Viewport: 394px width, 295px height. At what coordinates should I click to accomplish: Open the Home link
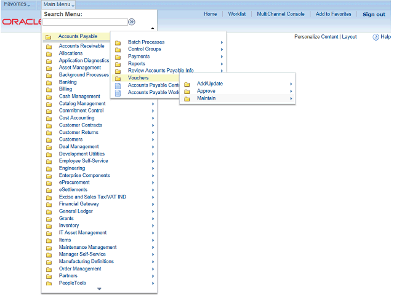(211, 14)
